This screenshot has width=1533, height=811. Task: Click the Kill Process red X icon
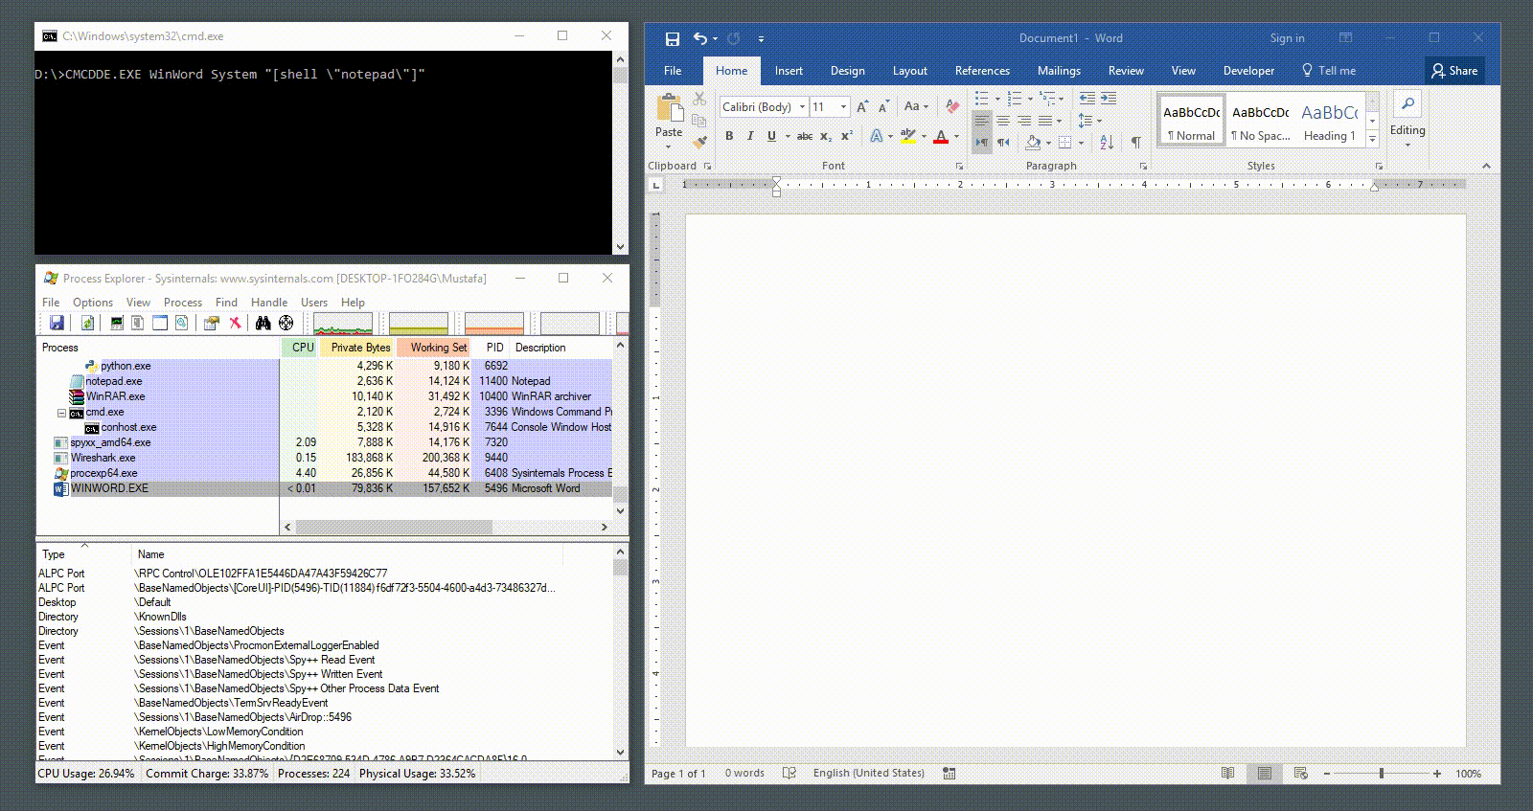tap(235, 323)
